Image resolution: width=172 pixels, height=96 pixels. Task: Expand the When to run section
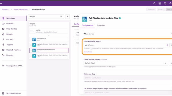click(127, 34)
